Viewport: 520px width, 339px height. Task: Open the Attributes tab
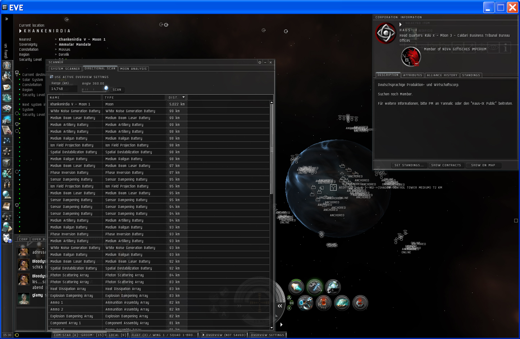click(412, 75)
